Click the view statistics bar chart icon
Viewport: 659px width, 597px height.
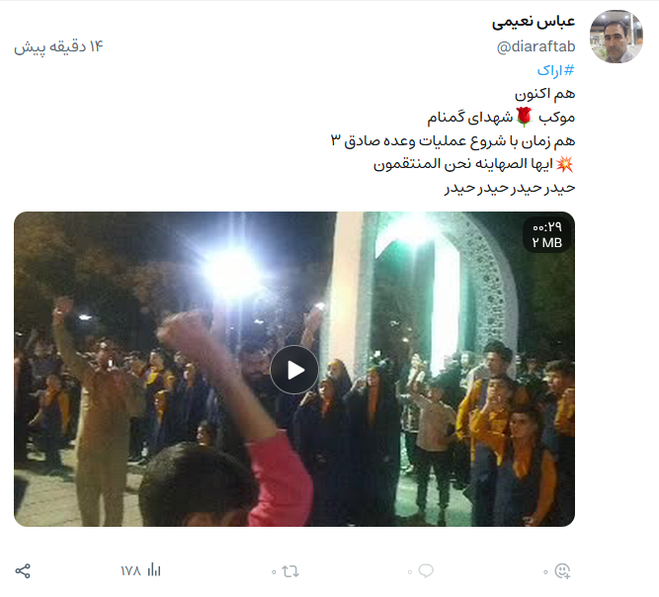tap(154, 570)
